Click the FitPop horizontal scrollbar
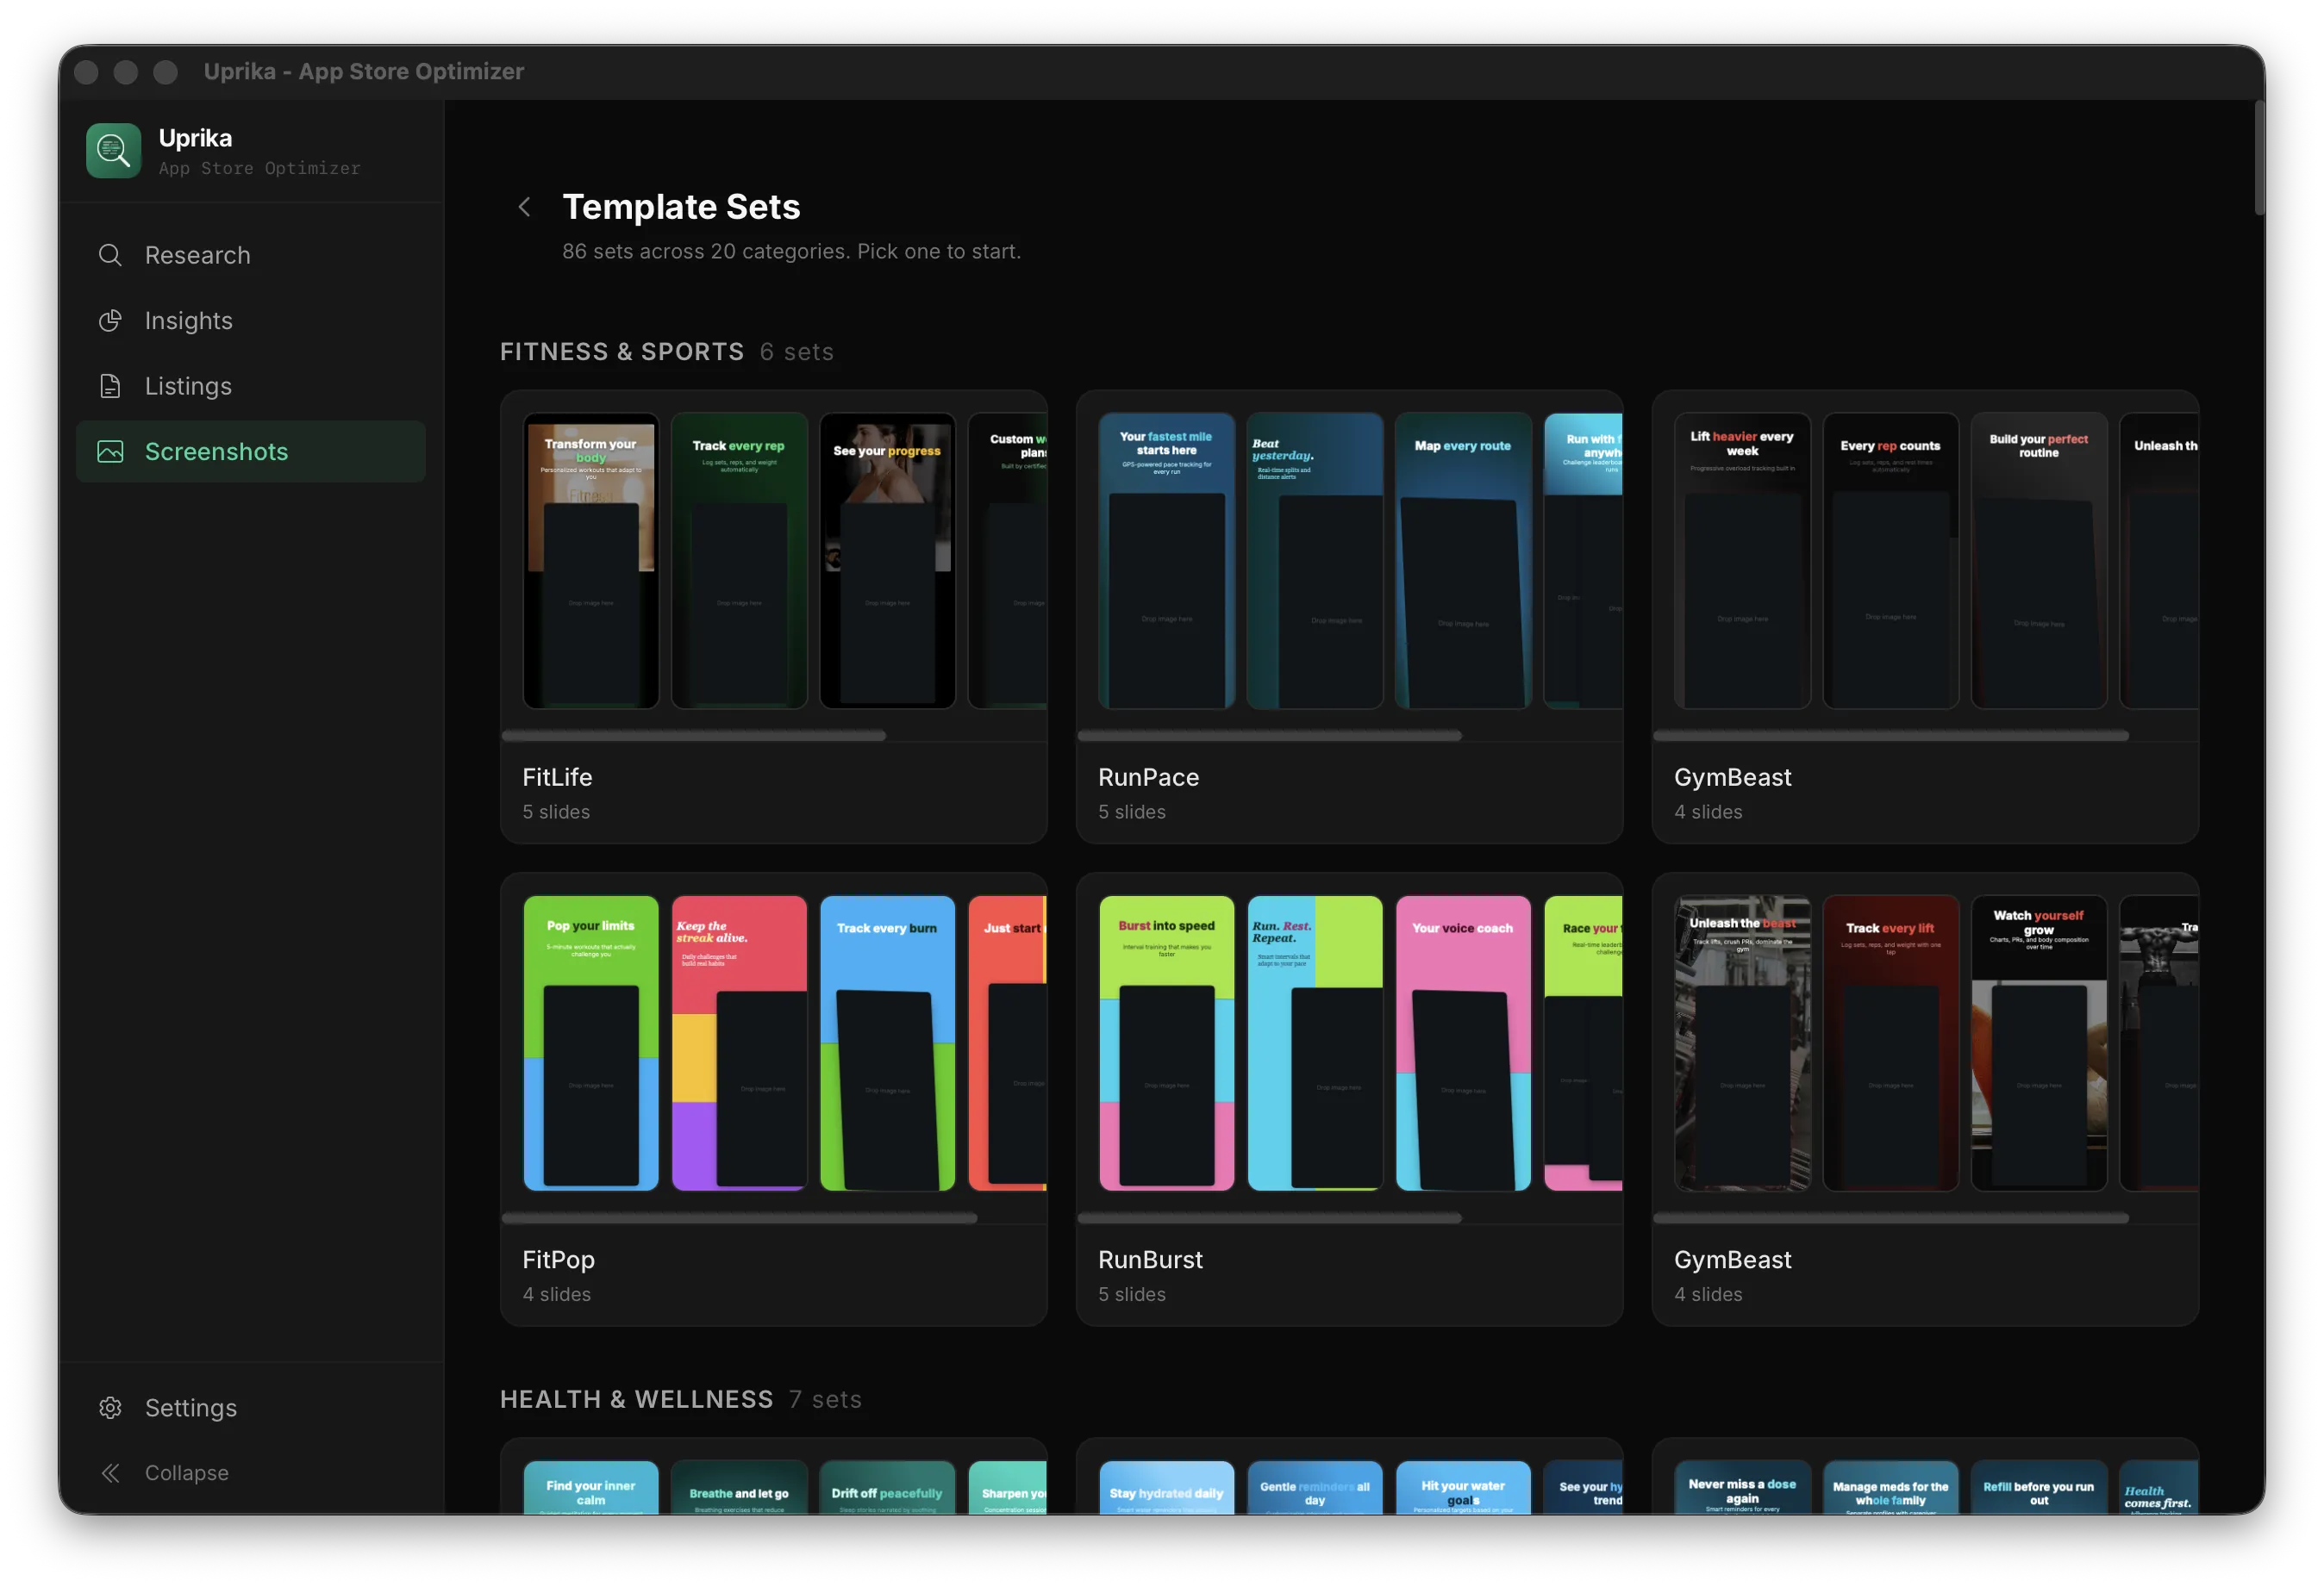This screenshot has height=1587, width=2324. 739,1218
